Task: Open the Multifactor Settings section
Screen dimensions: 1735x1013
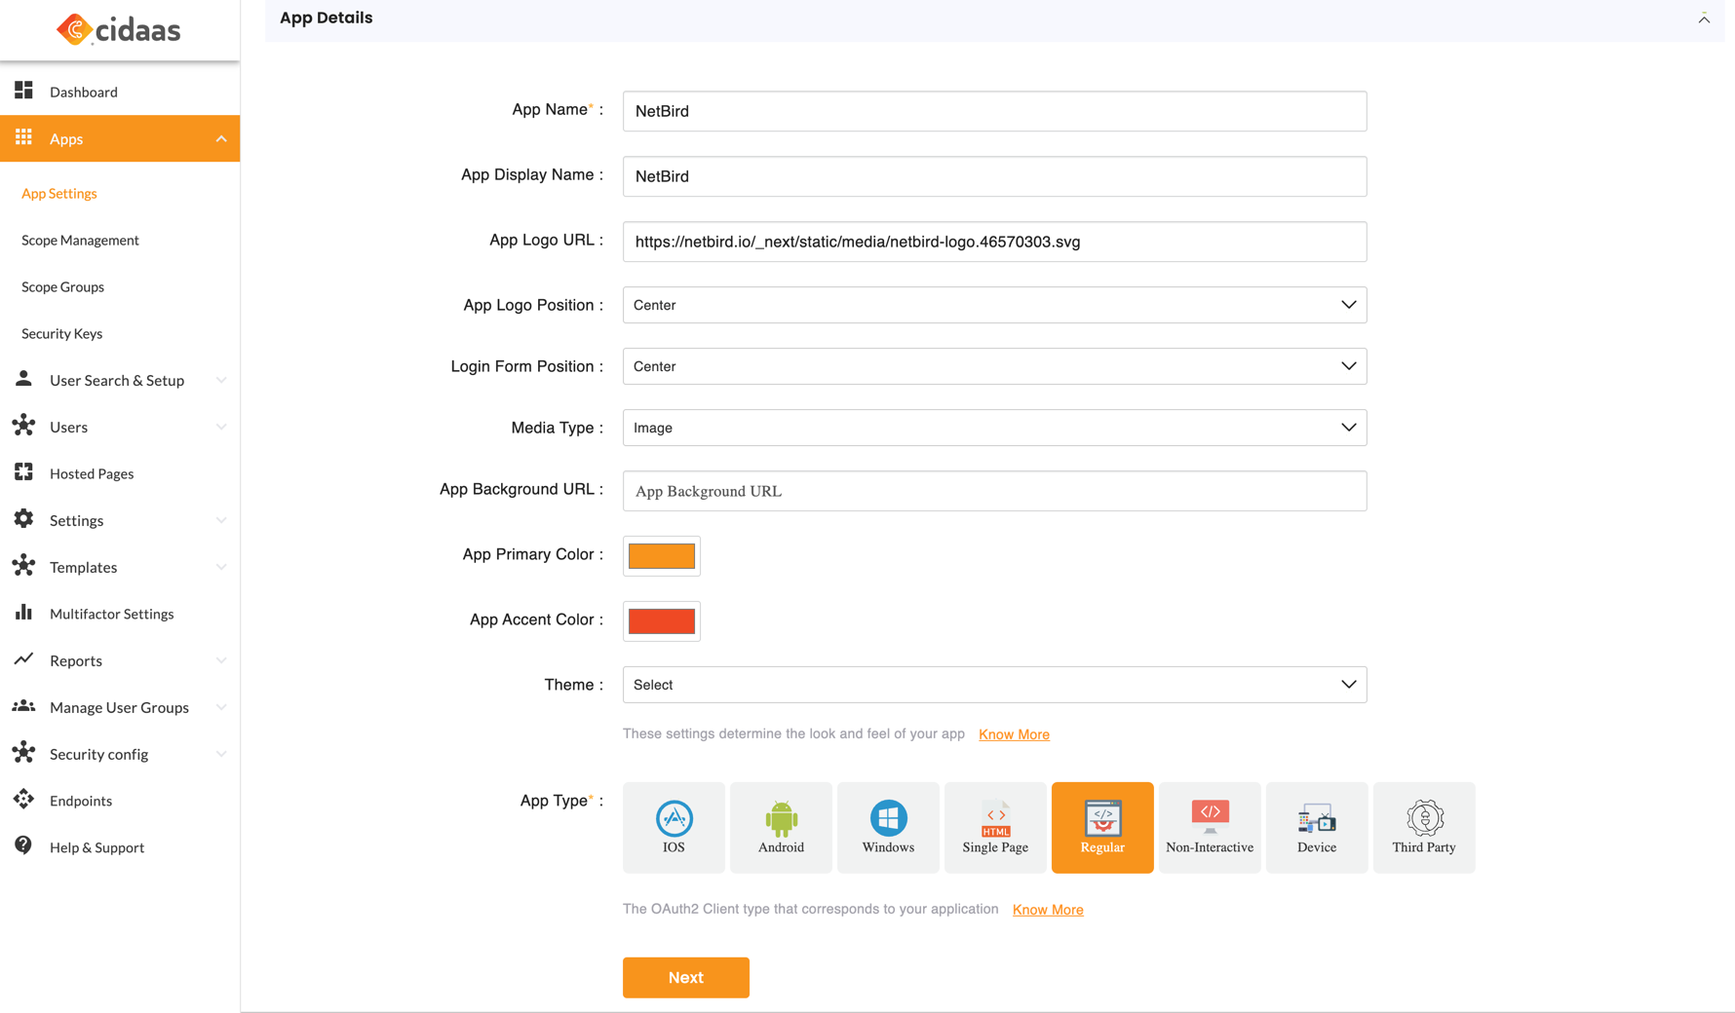Action: pyautogui.click(x=111, y=614)
